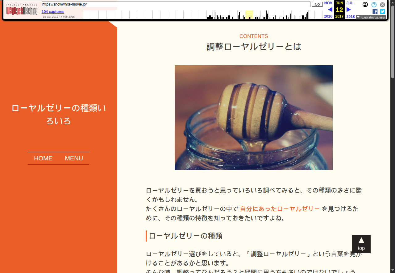Open Wayback Machine help icon
Image resolution: width=395 pixels, height=273 pixels.
374,5
